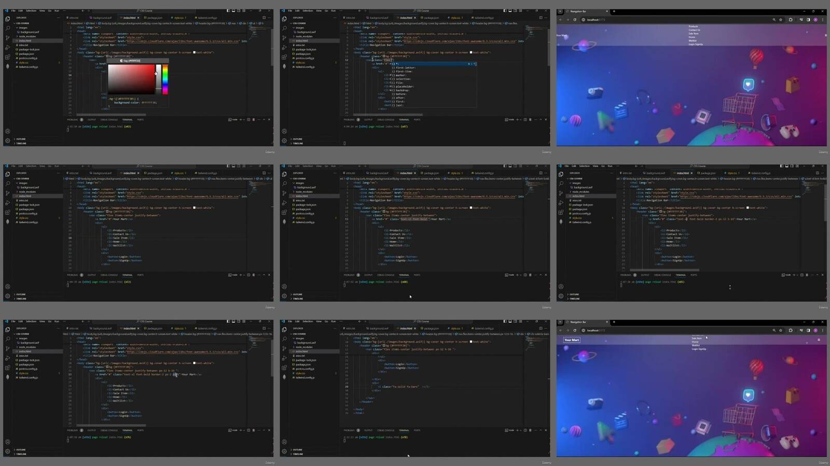Open Run menu in color-picker VS Code frame
The height and width of the screenshot is (466, 830).
(x=57, y=10)
